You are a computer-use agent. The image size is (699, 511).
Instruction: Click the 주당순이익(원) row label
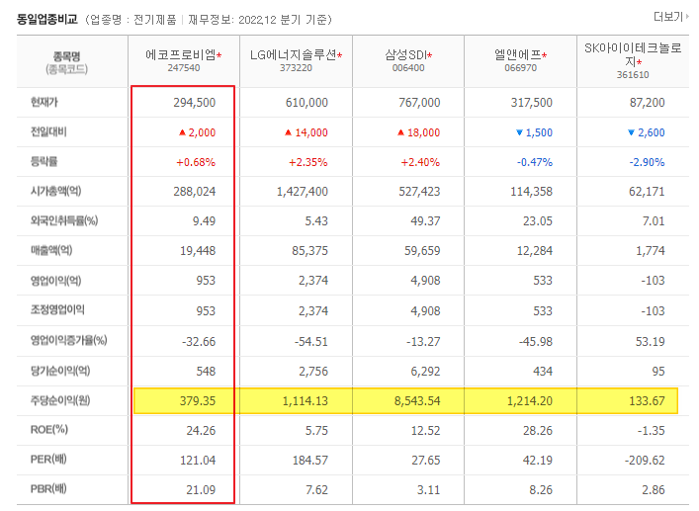60,400
